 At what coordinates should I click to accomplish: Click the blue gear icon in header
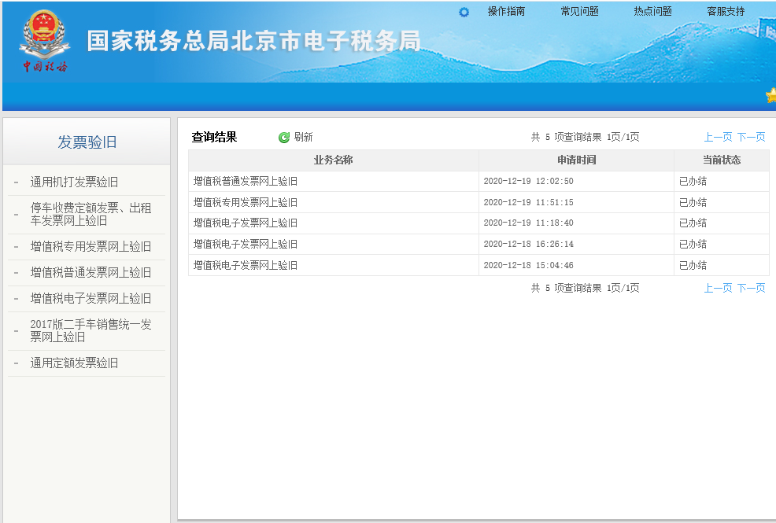[x=464, y=12]
